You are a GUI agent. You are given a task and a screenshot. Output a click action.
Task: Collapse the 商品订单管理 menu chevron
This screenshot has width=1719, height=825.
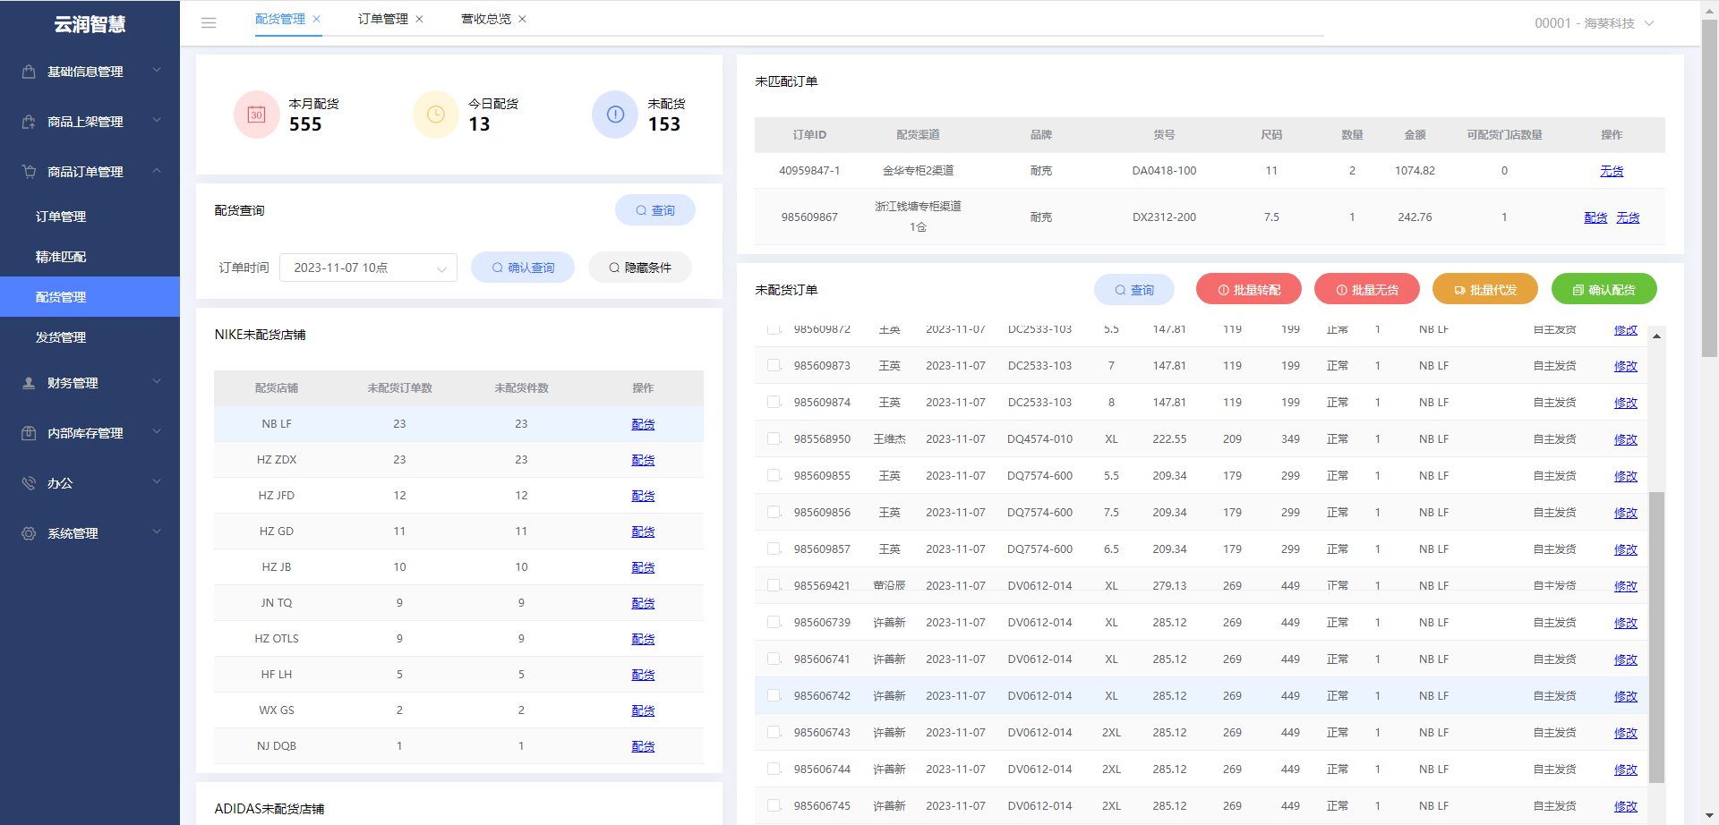point(157,170)
